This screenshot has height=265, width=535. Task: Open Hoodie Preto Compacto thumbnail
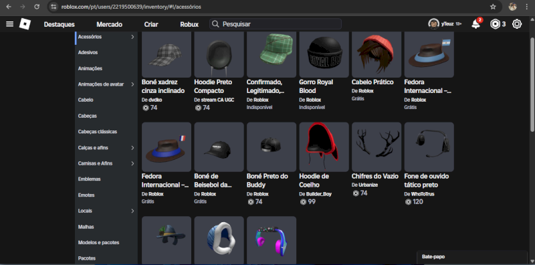(x=219, y=55)
